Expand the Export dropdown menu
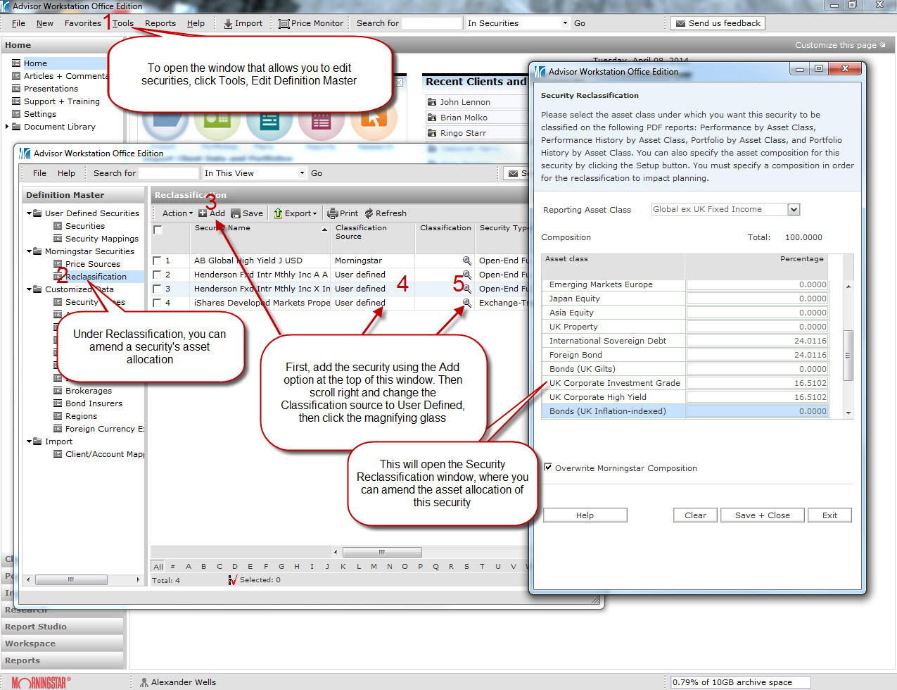Viewport: 897px width, 690px height. tap(295, 213)
